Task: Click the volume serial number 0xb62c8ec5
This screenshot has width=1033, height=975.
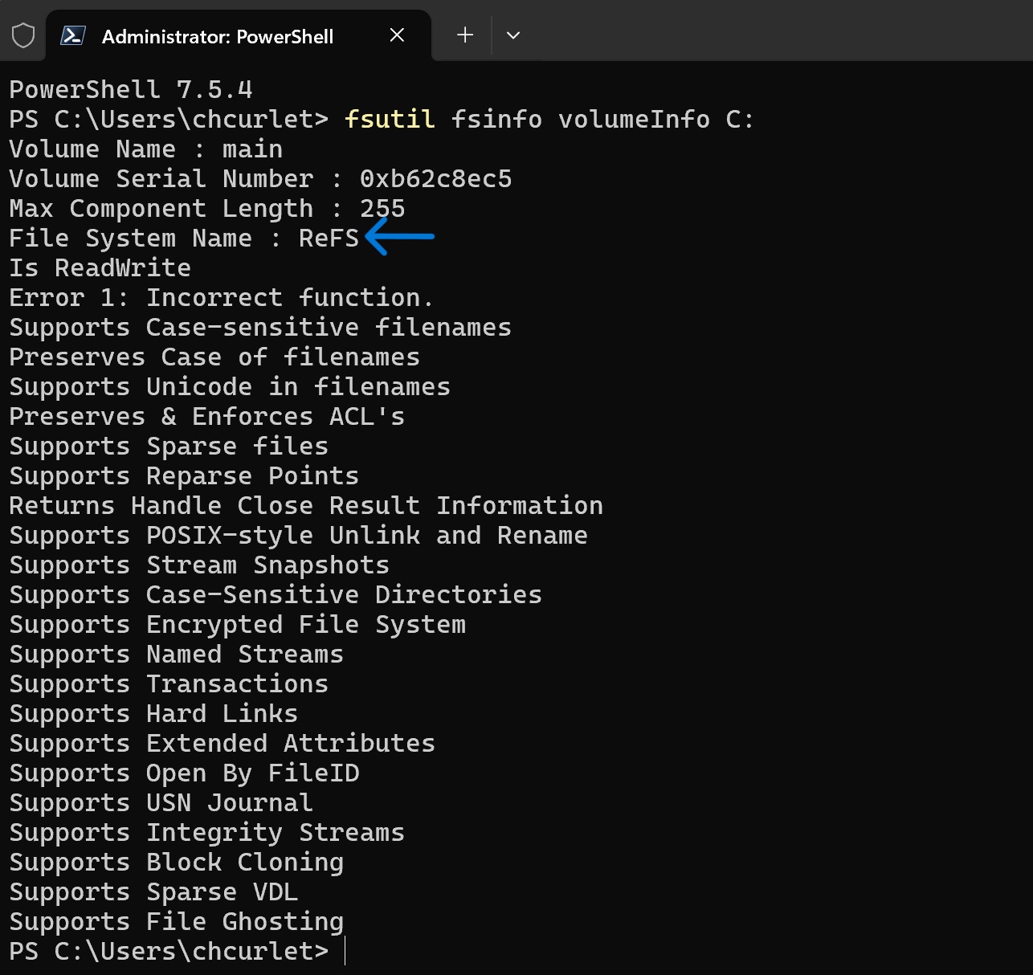Action: pyautogui.click(x=435, y=179)
